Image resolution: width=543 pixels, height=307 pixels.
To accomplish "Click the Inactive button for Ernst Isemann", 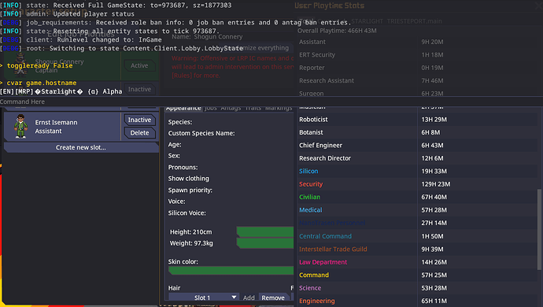I will [139, 120].
